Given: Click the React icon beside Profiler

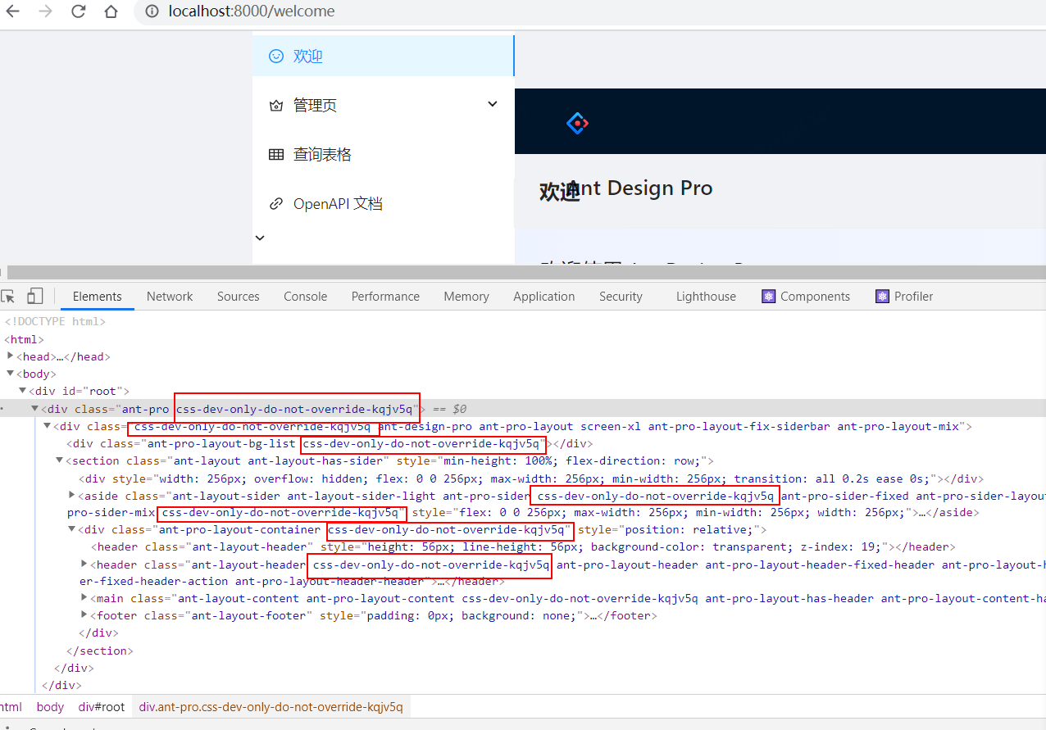Looking at the screenshot, I should click(x=882, y=296).
